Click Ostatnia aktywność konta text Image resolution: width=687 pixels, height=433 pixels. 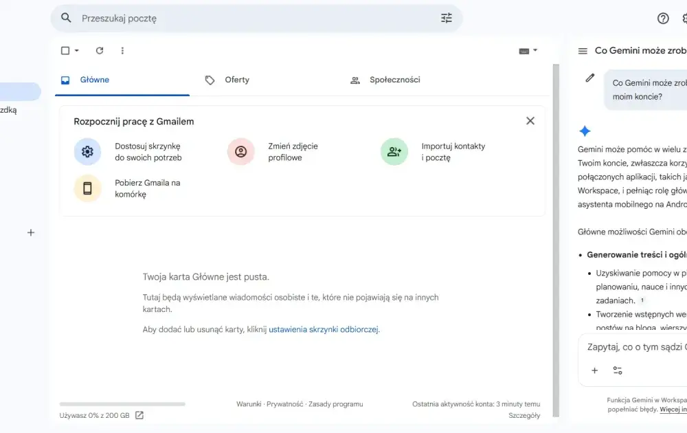pyautogui.click(x=476, y=404)
